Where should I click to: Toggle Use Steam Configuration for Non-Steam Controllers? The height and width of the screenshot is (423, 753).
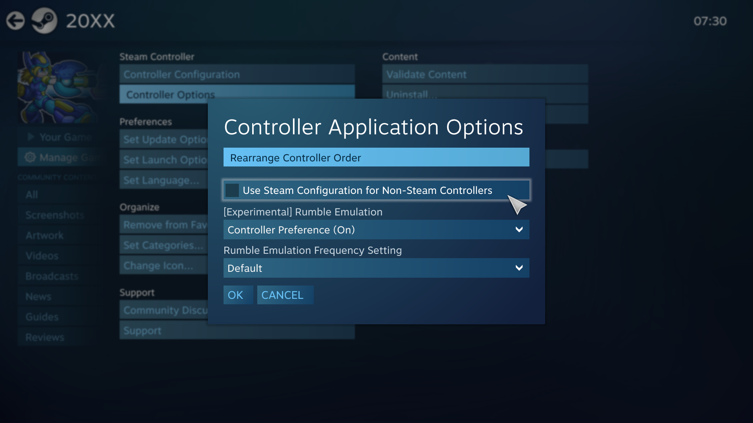[x=232, y=190]
